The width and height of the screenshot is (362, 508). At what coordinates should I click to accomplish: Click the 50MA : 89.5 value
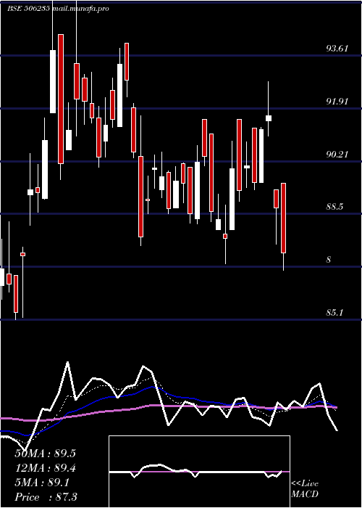tap(45, 454)
